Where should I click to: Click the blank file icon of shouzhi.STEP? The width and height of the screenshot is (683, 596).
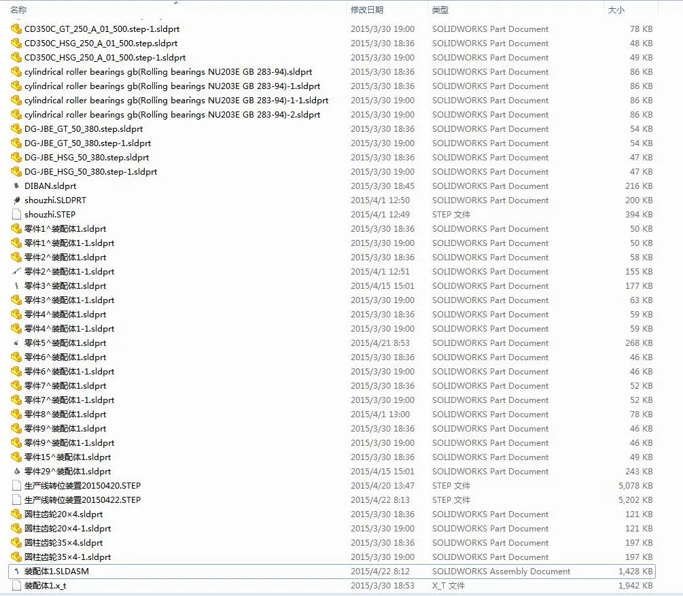tap(16, 214)
